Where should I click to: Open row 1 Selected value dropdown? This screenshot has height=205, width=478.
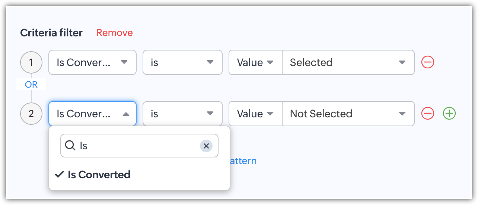348,62
